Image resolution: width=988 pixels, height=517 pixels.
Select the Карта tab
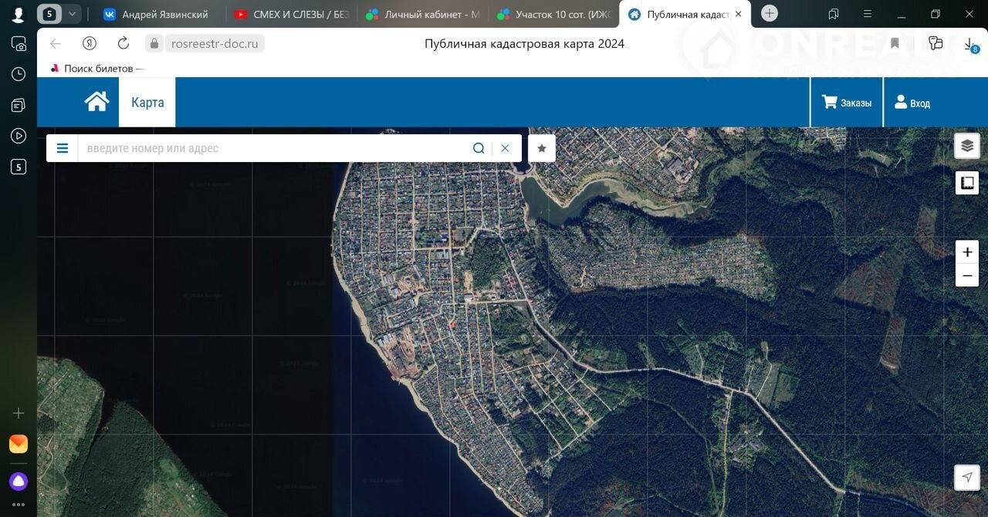tap(147, 102)
